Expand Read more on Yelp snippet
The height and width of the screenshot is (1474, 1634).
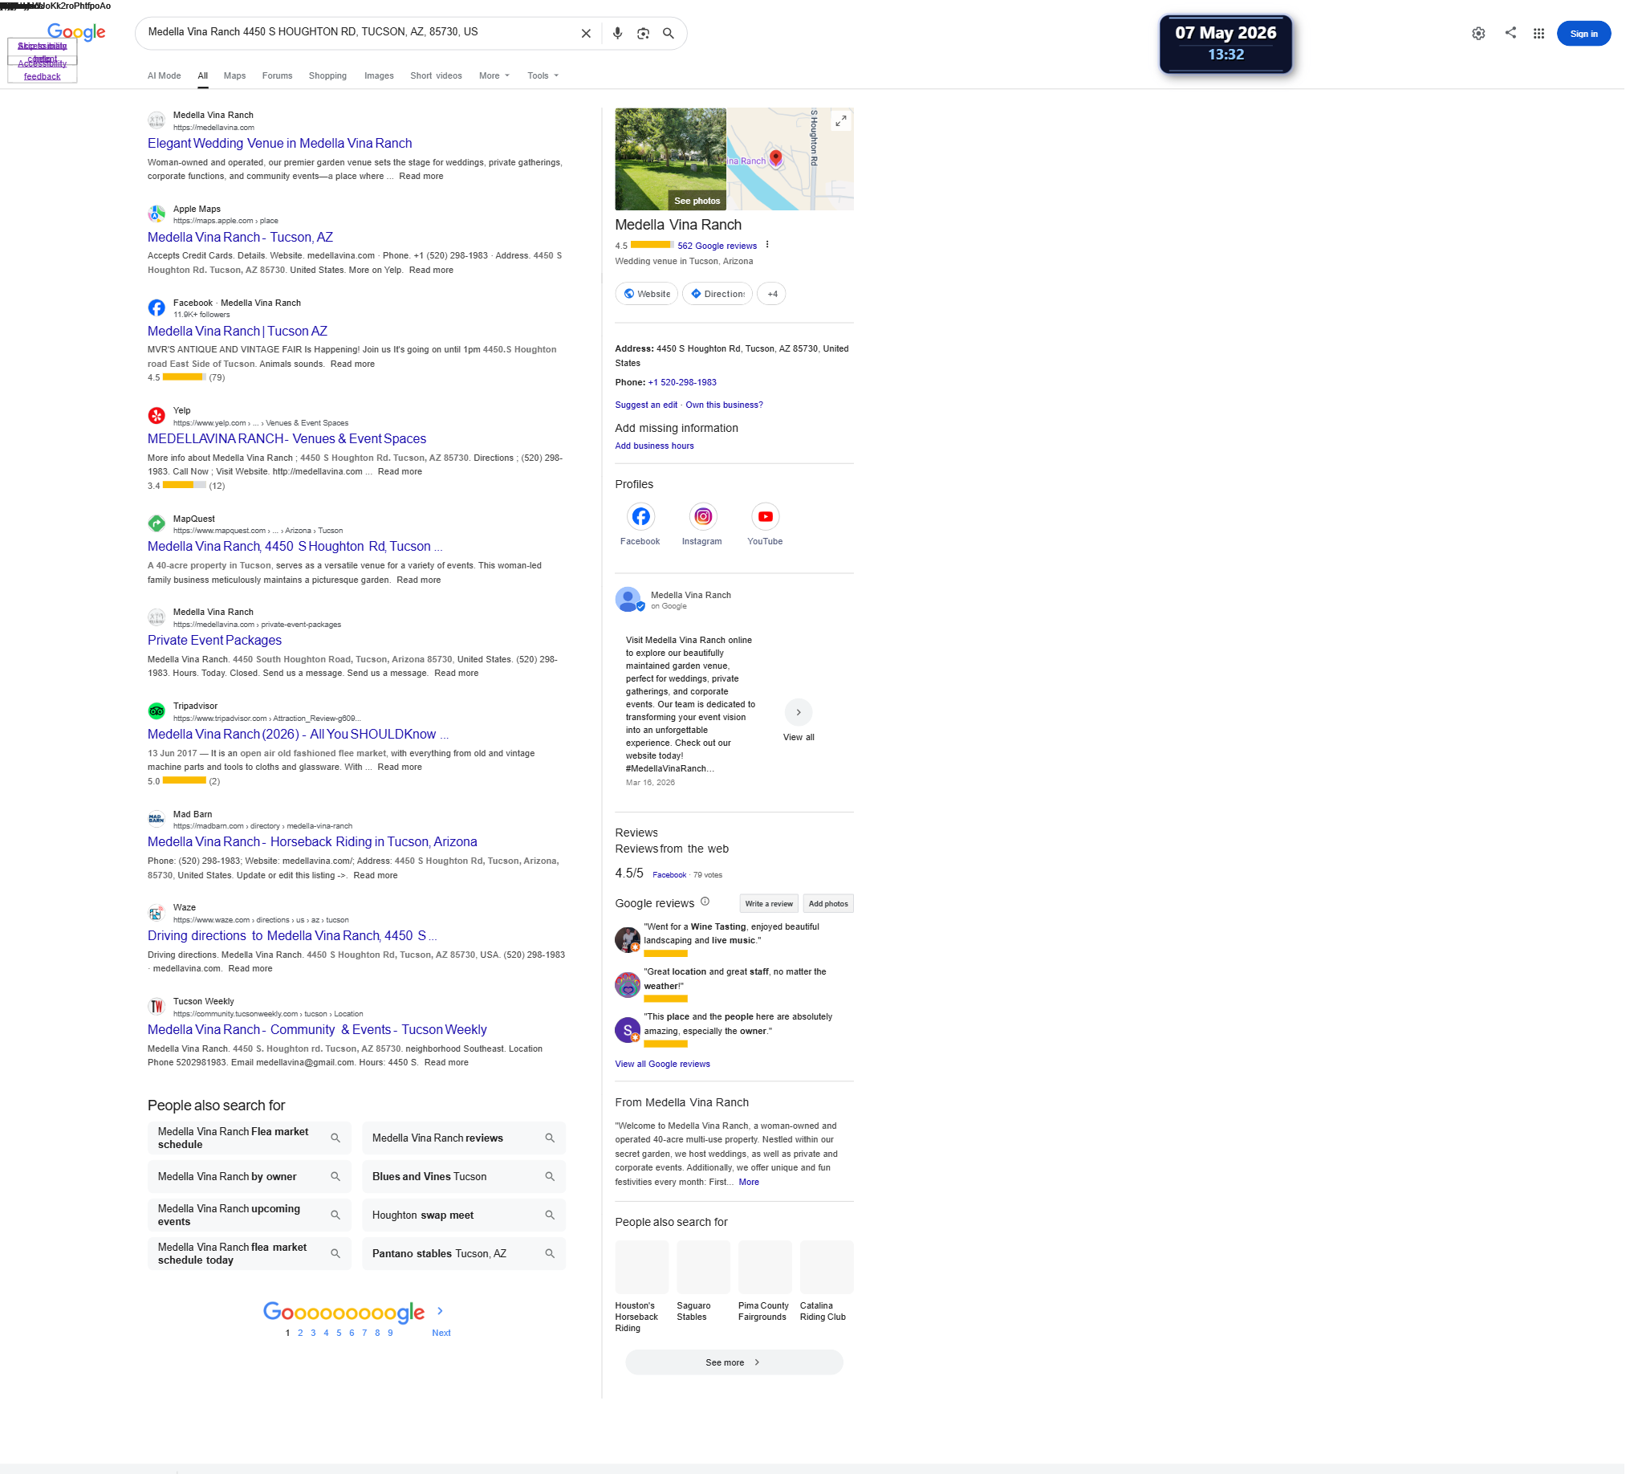point(399,471)
